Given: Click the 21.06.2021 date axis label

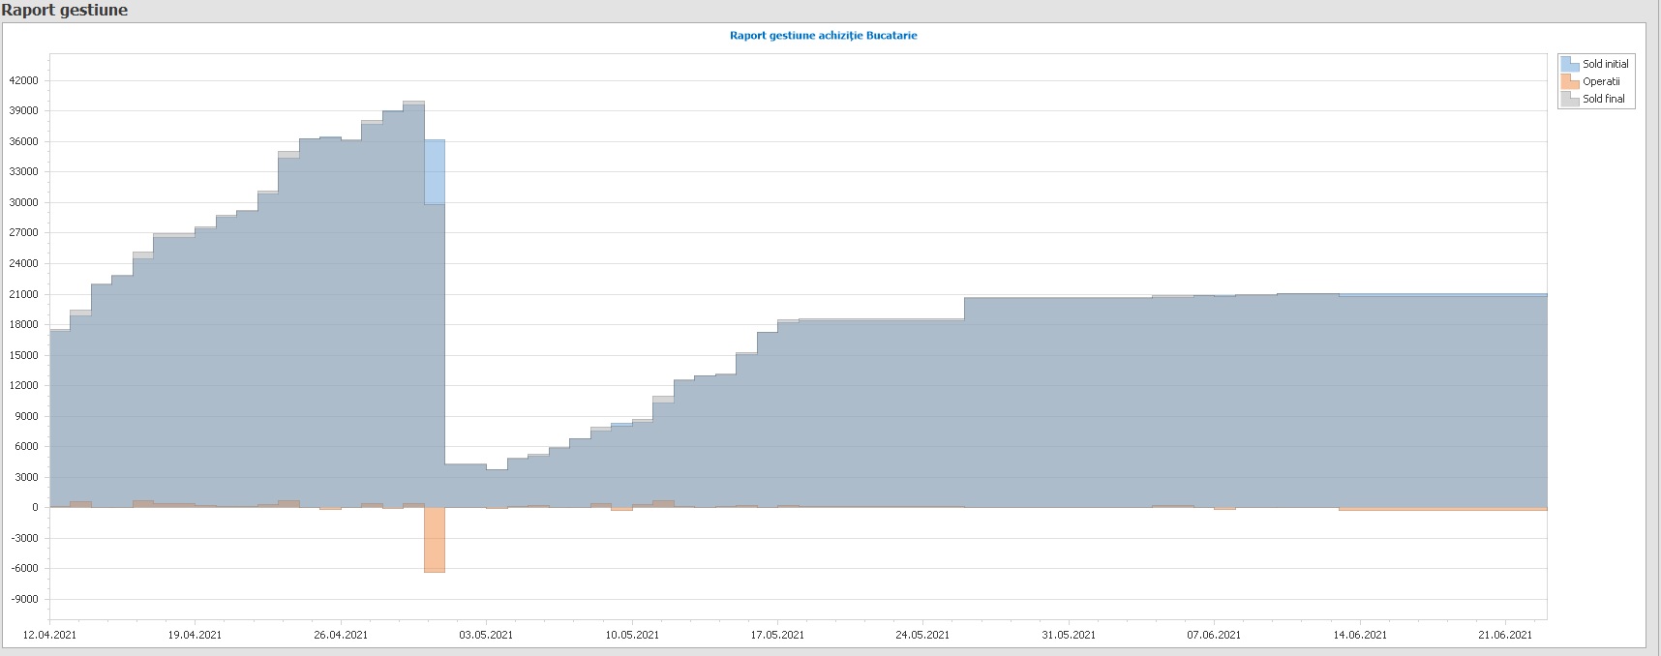Looking at the screenshot, I should 1505,635.
